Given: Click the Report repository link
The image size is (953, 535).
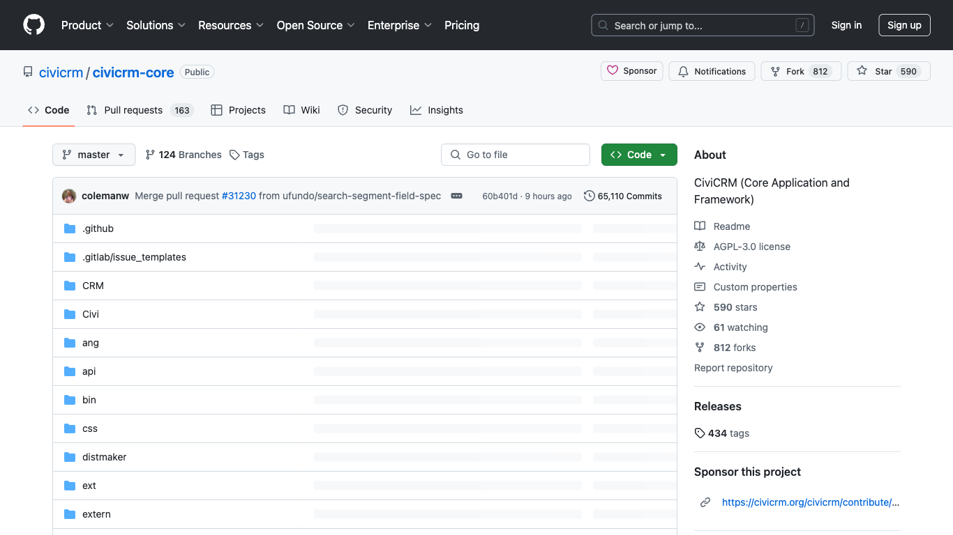Looking at the screenshot, I should pyautogui.click(x=733, y=368).
